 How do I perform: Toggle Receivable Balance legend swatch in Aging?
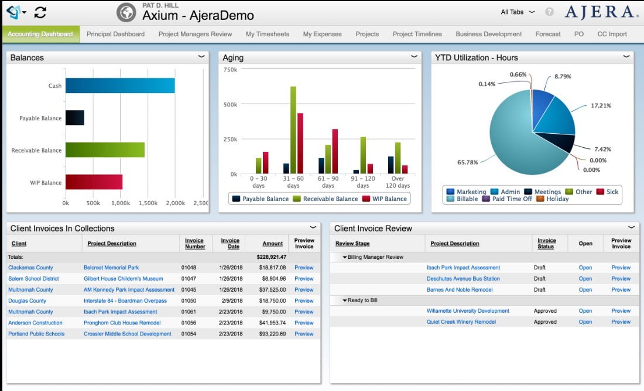297,199
